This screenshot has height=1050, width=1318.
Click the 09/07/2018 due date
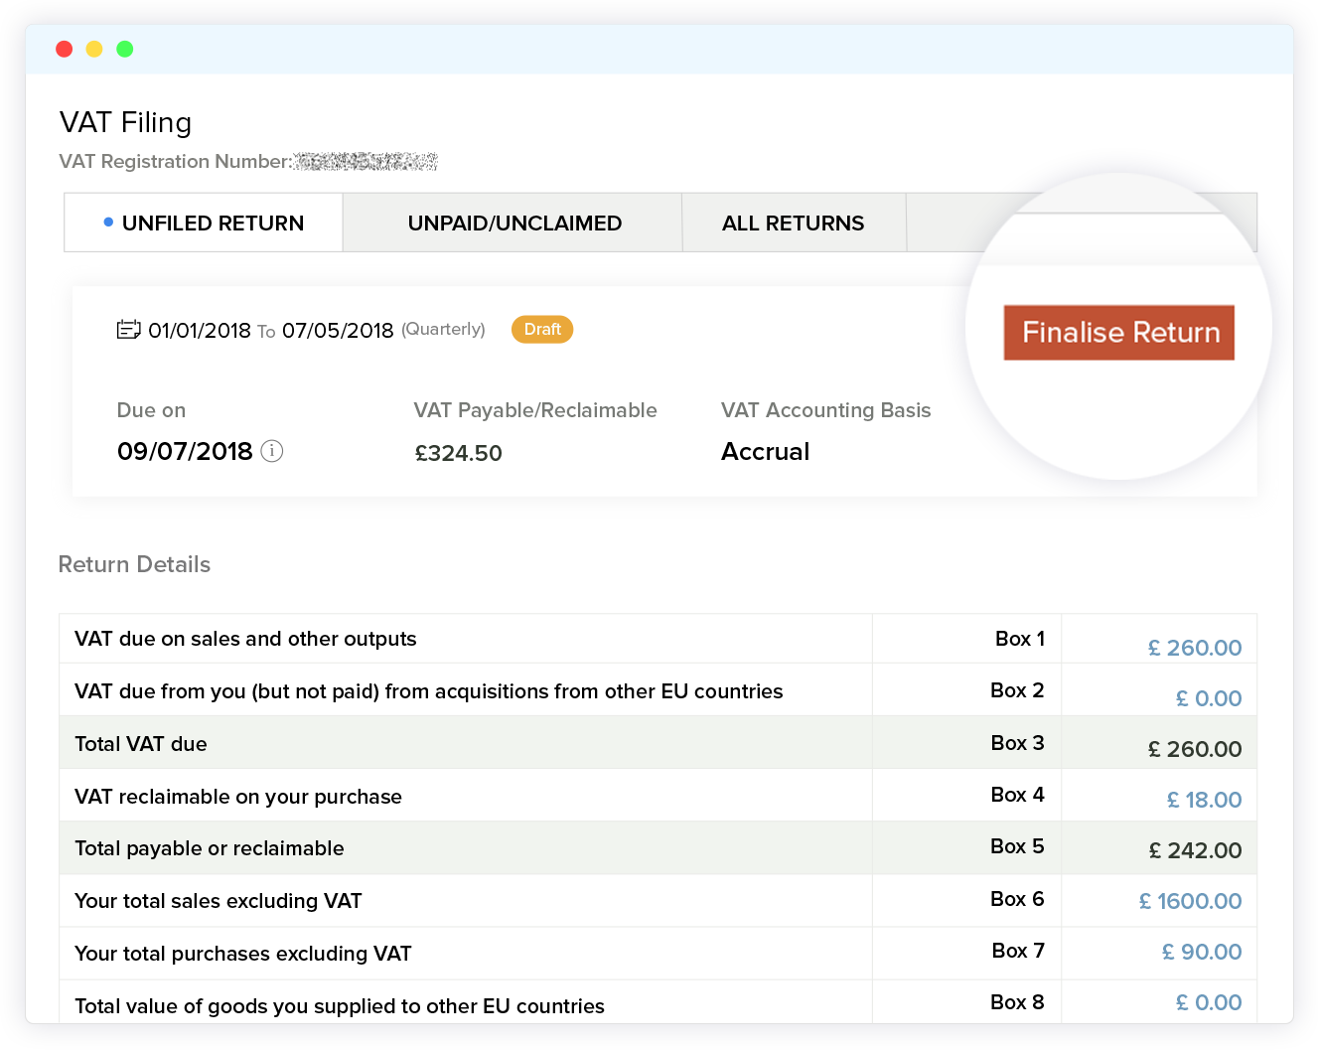pyautogui.click(x=185, y=451)
